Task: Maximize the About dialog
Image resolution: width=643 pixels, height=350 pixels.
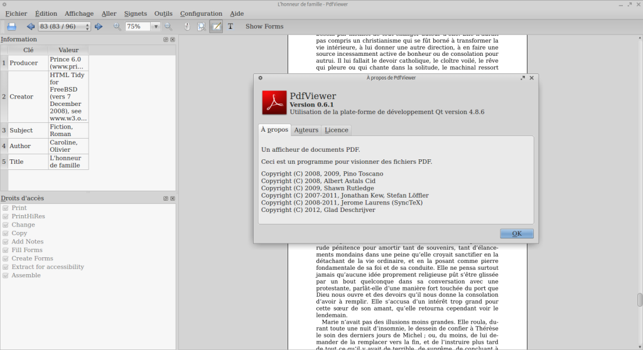Action: coord(522,78)
